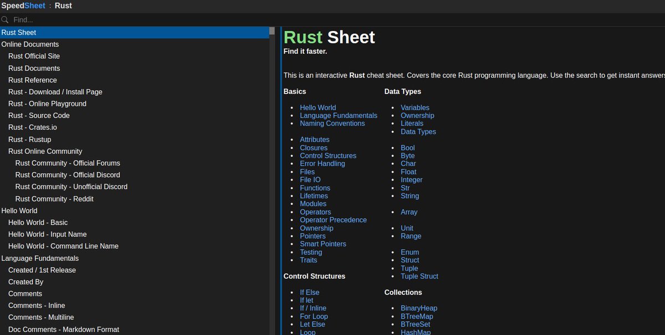
Task: Open the If let link
Action: click(x=306, y=301)
